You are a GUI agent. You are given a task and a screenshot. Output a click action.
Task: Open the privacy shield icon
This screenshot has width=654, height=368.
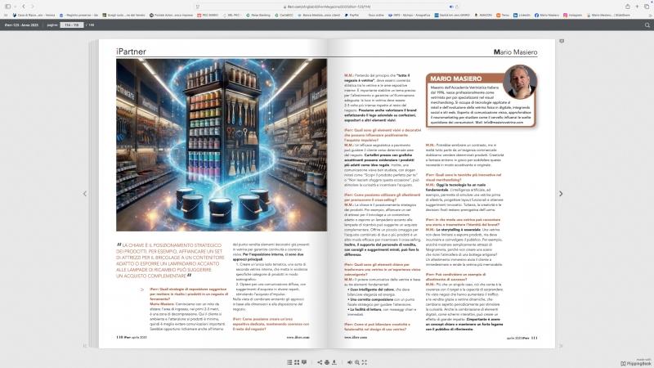tap(198, 7)
